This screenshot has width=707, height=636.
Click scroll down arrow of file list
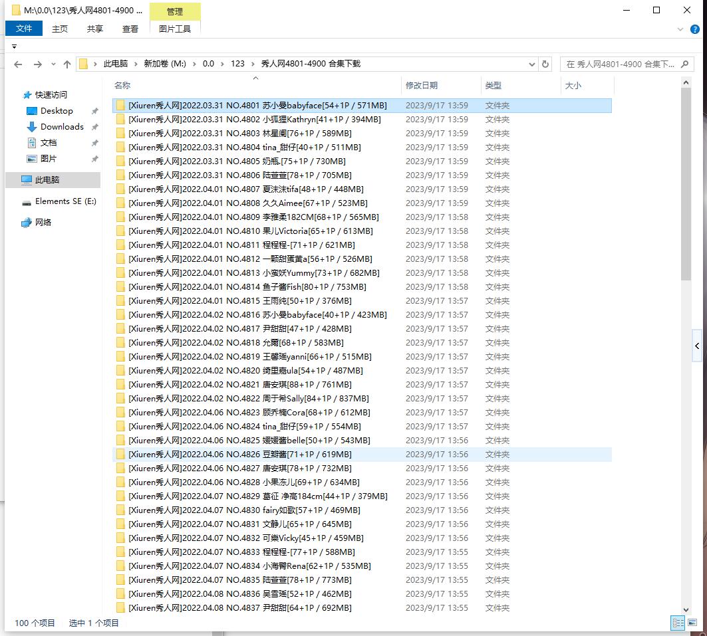(x=686, y=610)
